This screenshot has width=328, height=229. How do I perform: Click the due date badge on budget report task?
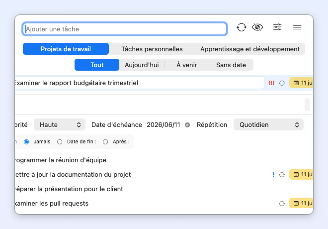(x=301, y=83)
